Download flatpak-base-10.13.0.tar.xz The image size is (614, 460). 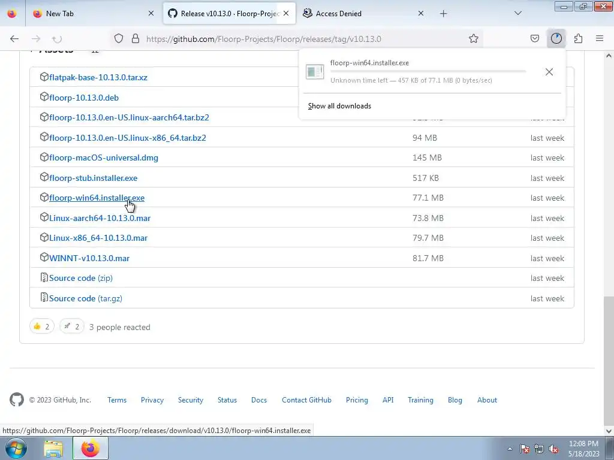(x=98, y=77)
